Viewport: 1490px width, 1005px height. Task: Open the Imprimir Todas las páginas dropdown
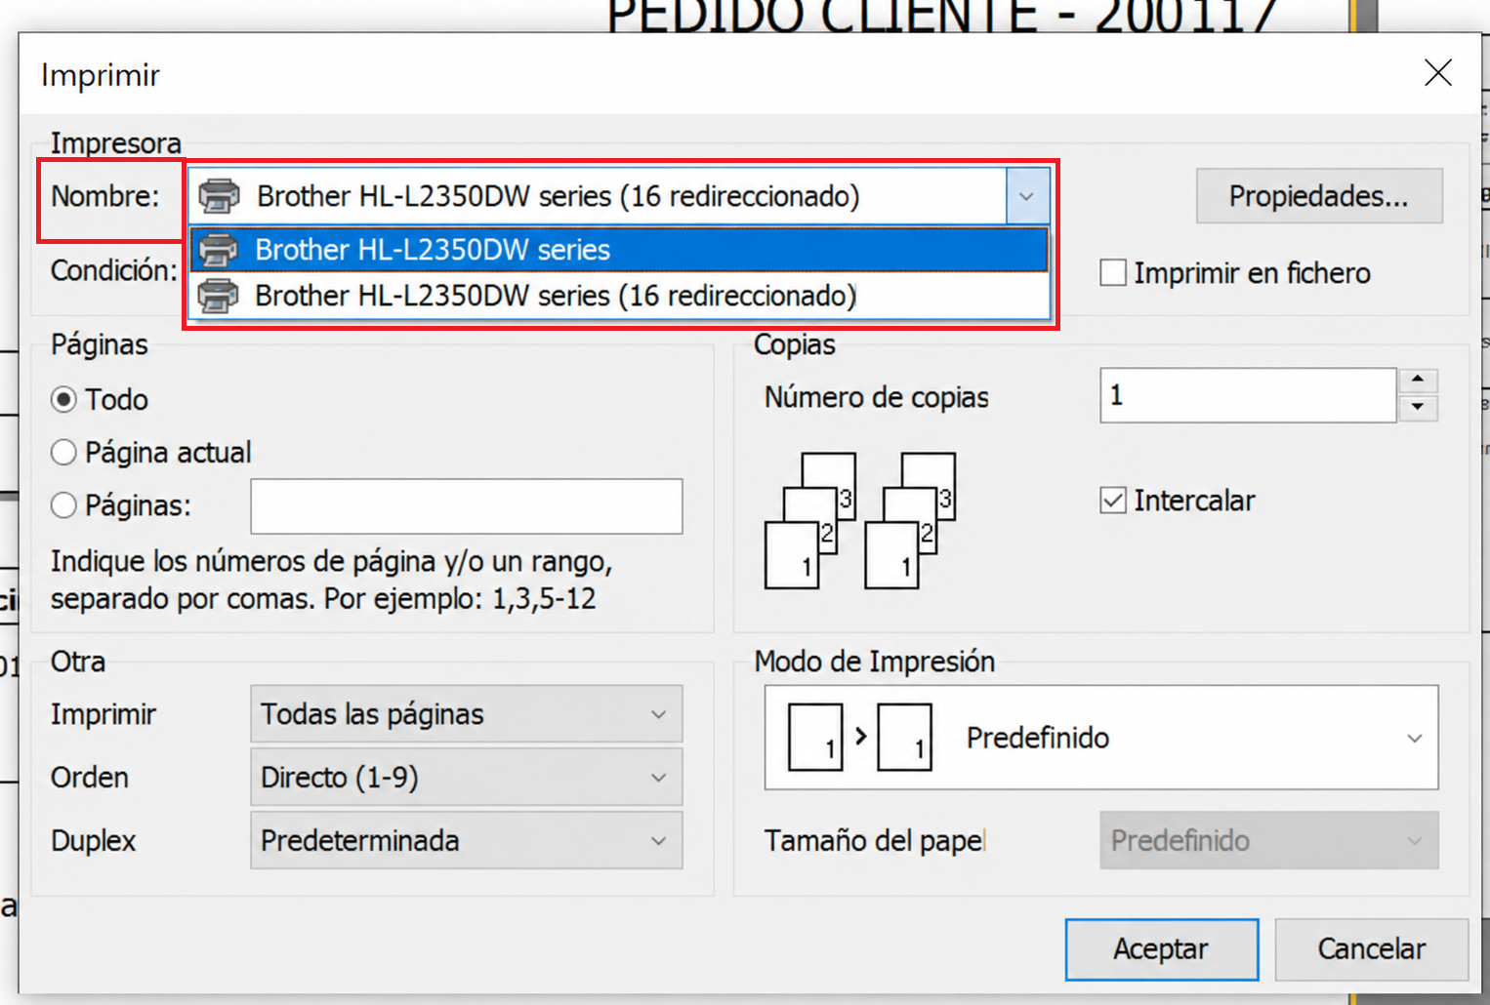(x=467, y=714)
